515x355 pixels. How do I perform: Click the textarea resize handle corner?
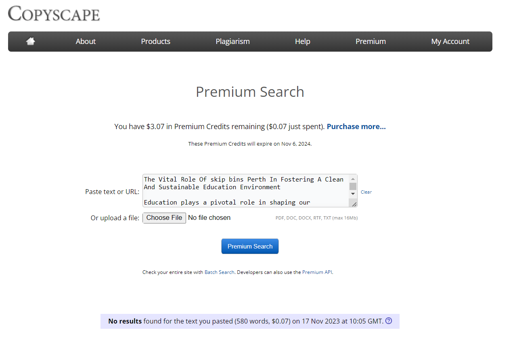point(354,204)
